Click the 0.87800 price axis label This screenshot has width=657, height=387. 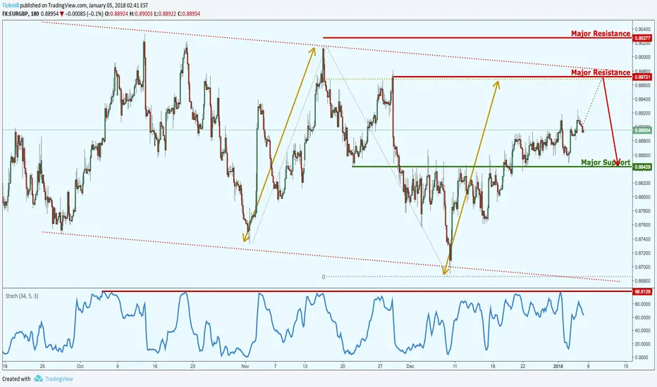(x=643, y=211)
